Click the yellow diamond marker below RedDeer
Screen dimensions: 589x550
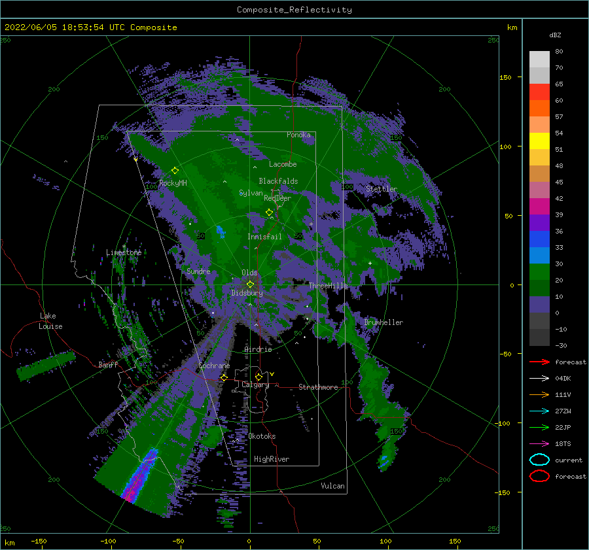click(x=269, y=213)
